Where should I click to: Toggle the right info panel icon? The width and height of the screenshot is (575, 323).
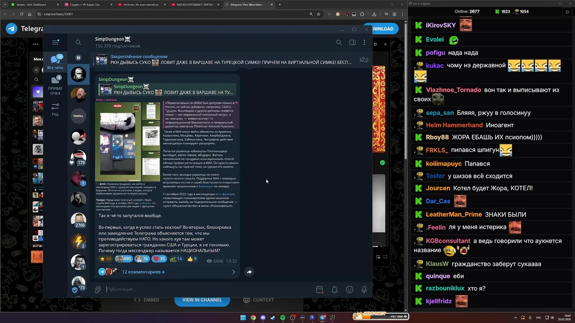coord(352,42)
